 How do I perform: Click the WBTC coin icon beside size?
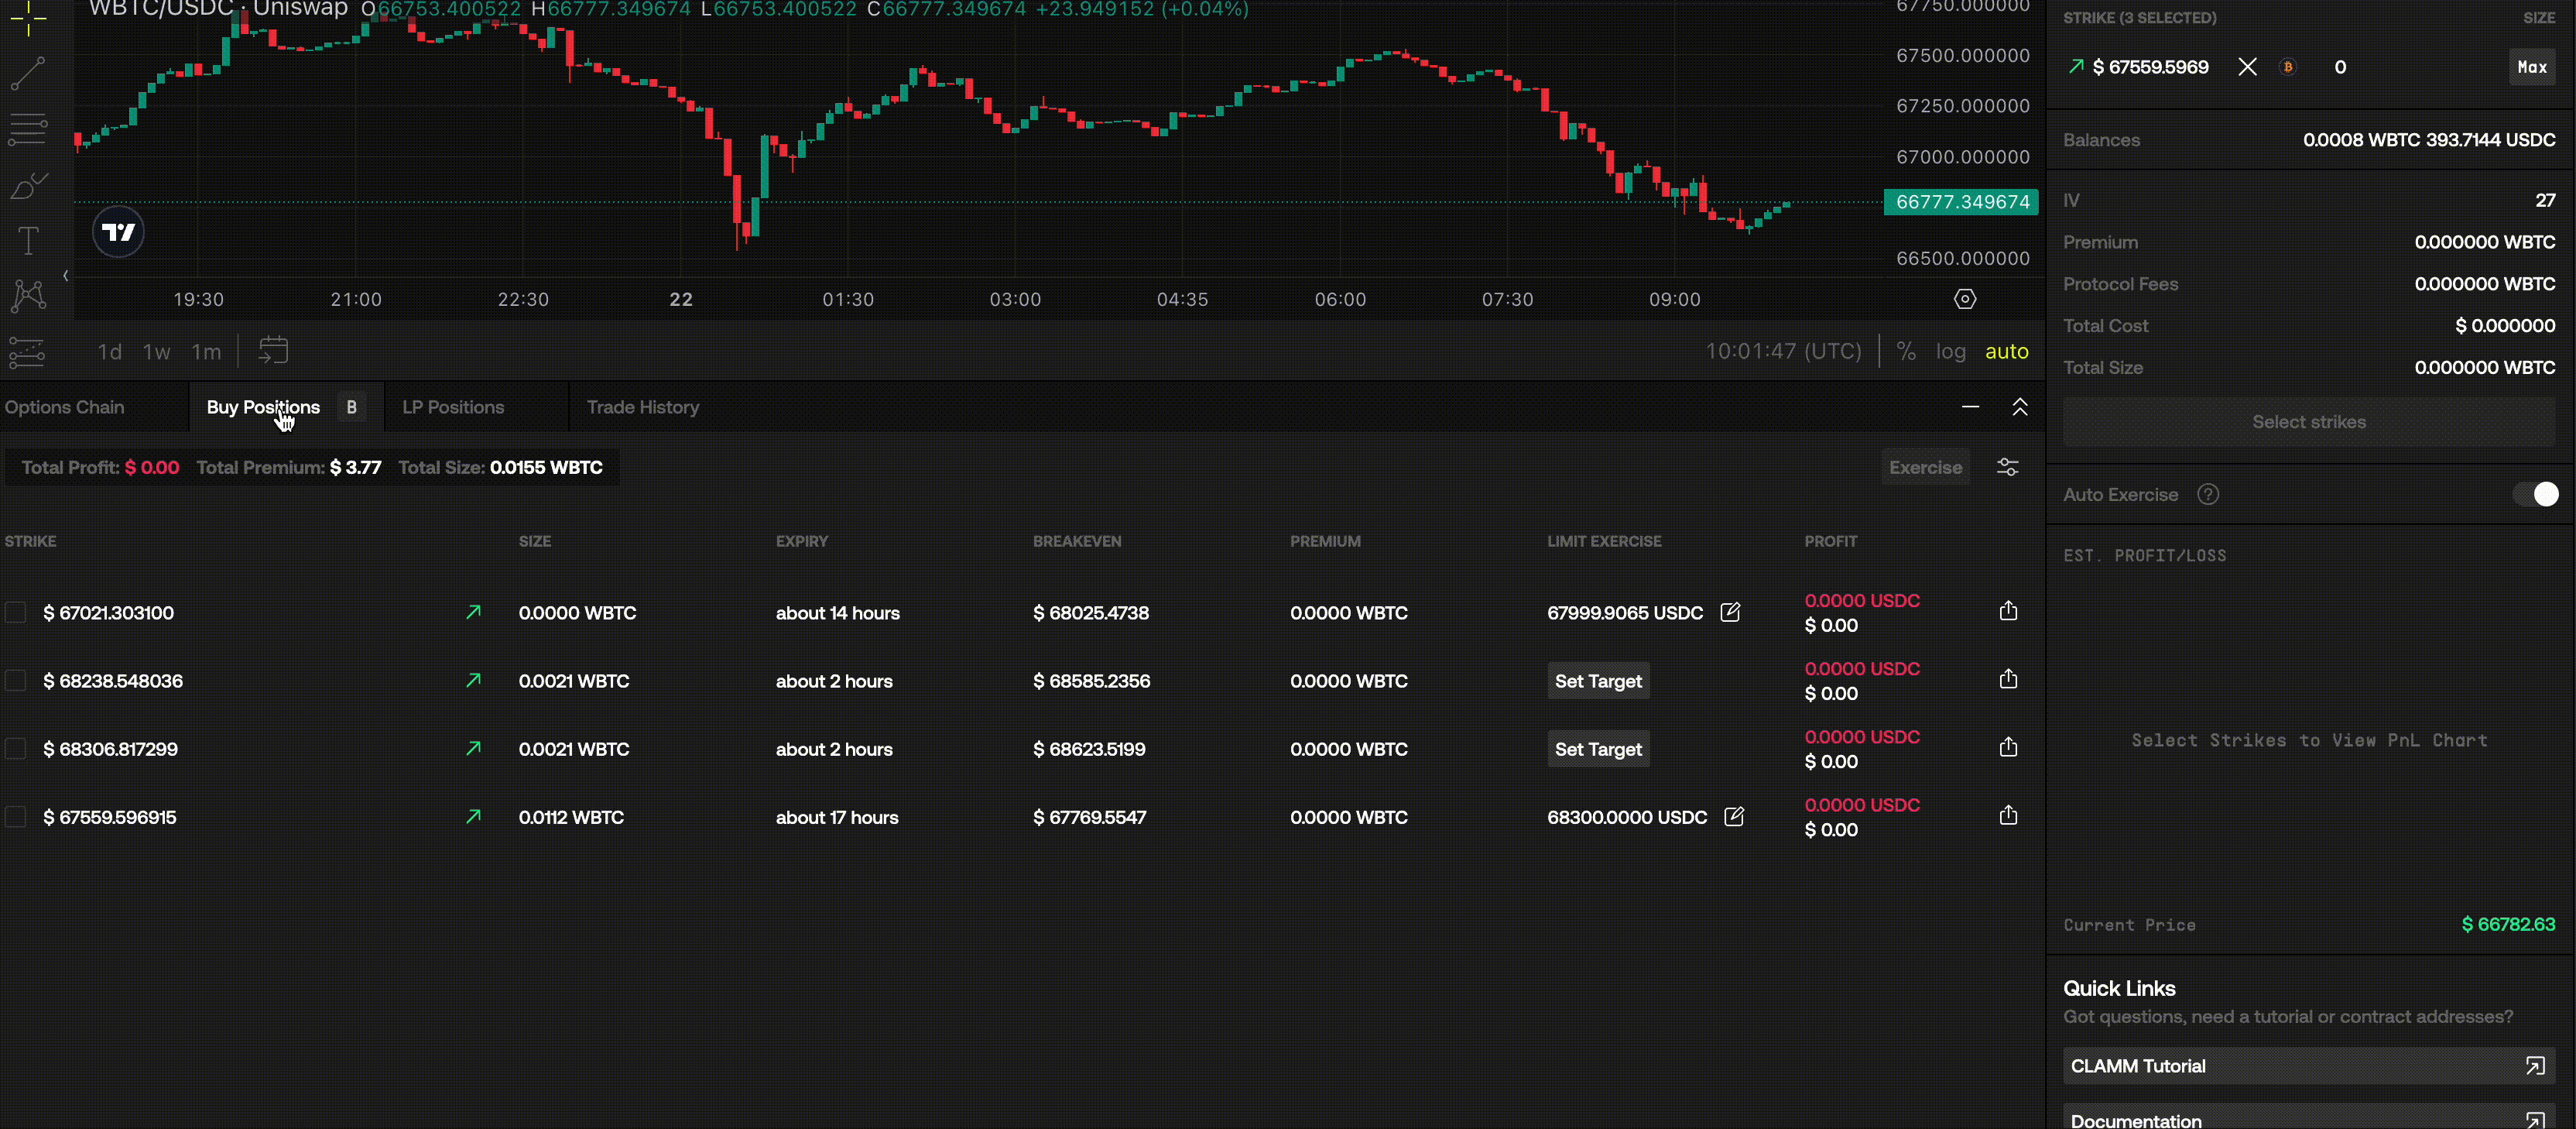point(2288,67)
